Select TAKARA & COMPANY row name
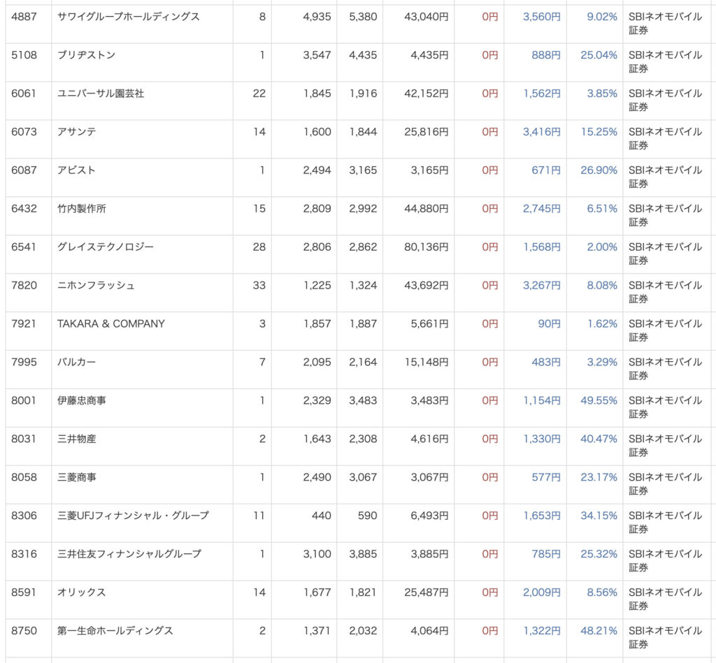This screenshot has height=663, width=716. (111, 323)
